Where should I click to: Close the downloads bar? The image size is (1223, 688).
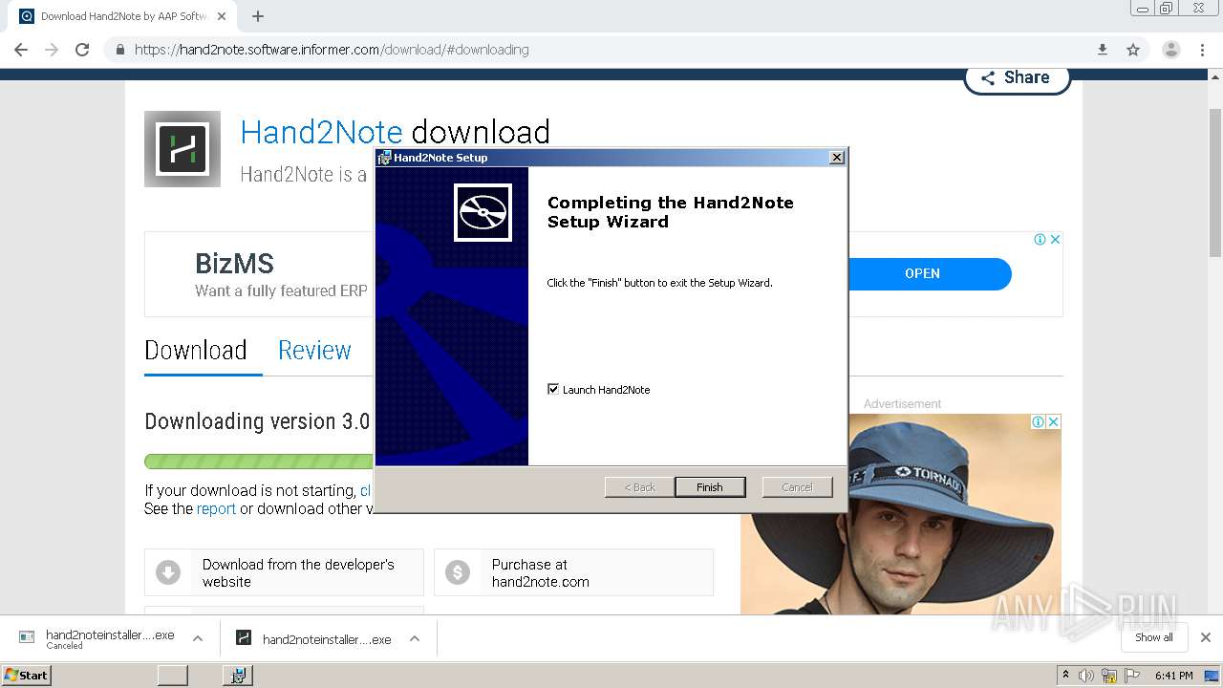1206,637
